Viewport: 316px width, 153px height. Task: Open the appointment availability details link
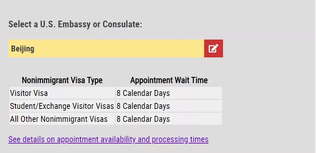click(108, 139)
